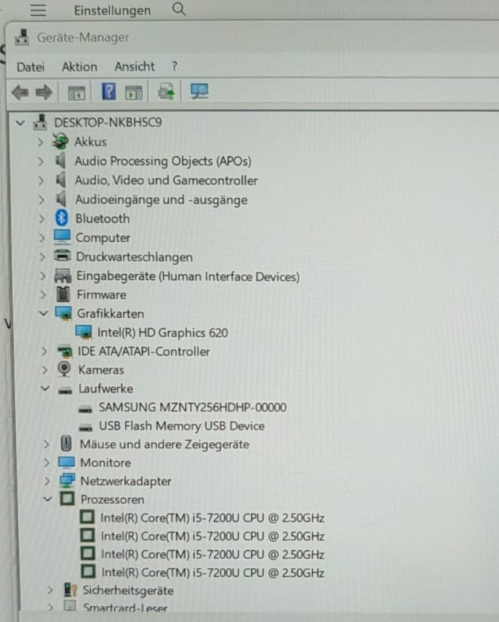This screenshot has width=499, height=622.
Task: Open the Aktion menu
Action: point(79,66)
